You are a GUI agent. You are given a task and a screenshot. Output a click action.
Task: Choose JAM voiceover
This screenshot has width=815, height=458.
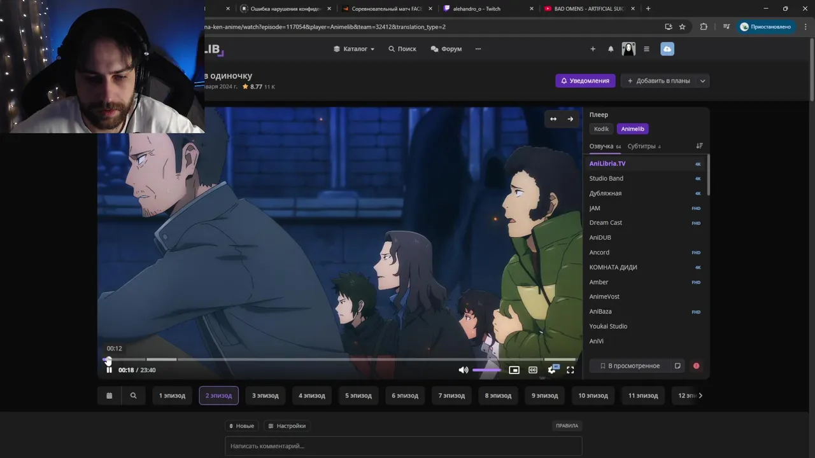645,208
